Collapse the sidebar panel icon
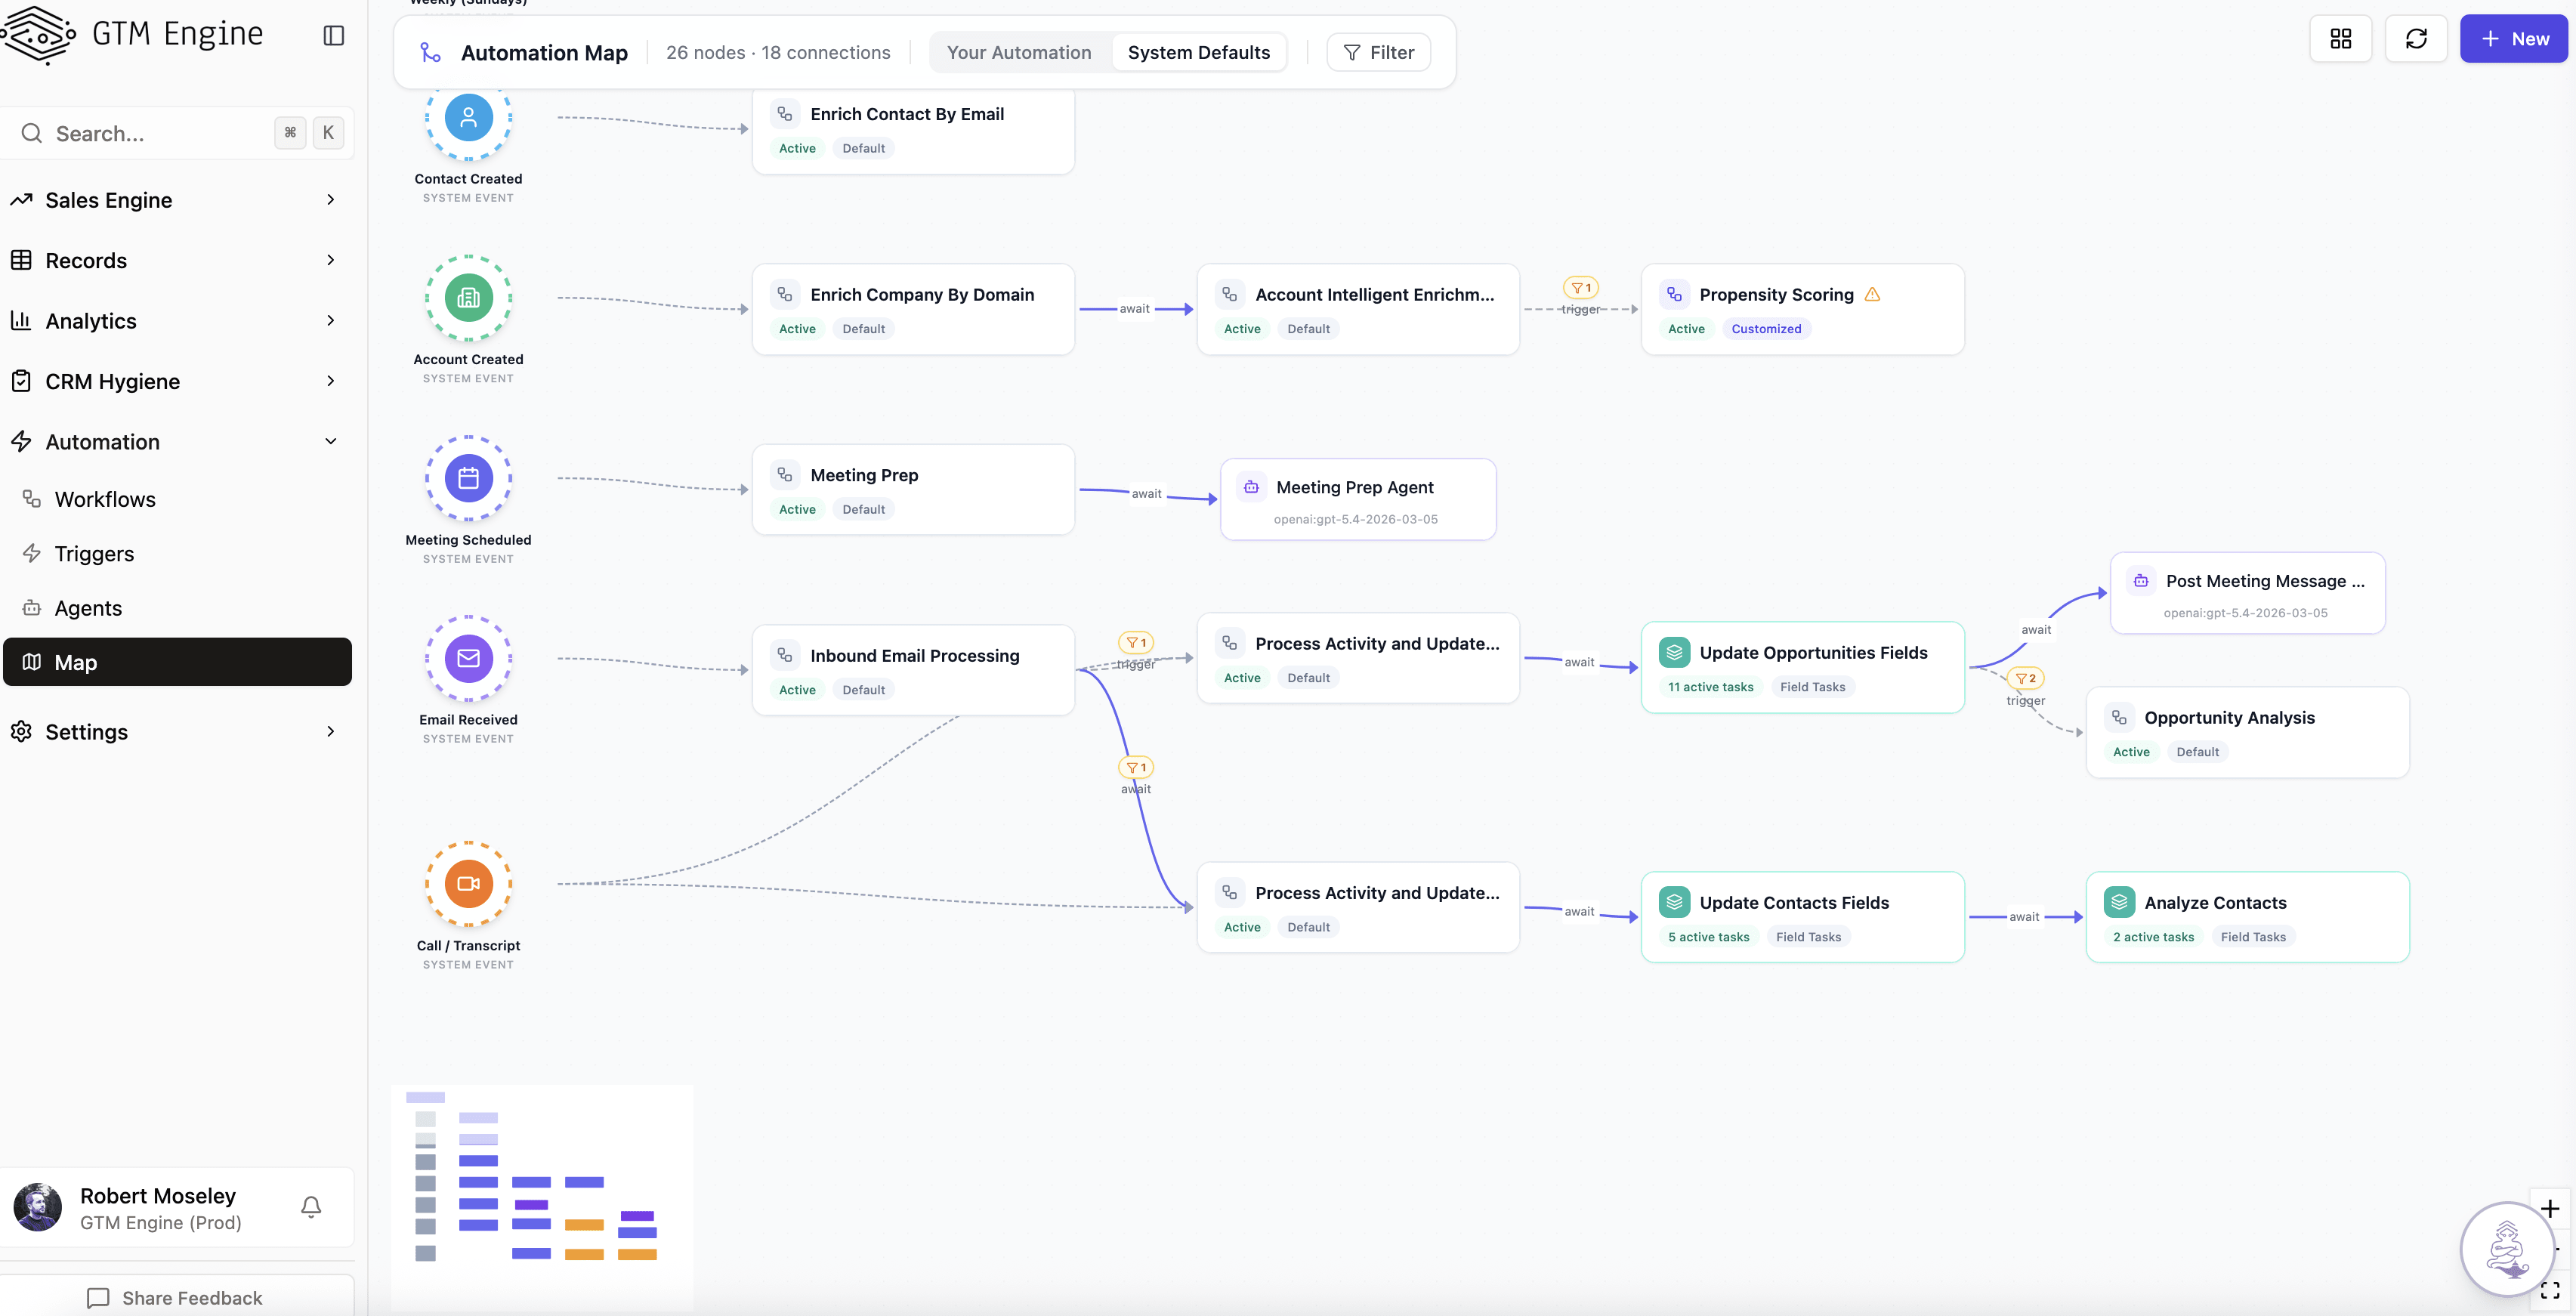Viewport: 2576px width, 1316px height. click(x=334, y=36)
